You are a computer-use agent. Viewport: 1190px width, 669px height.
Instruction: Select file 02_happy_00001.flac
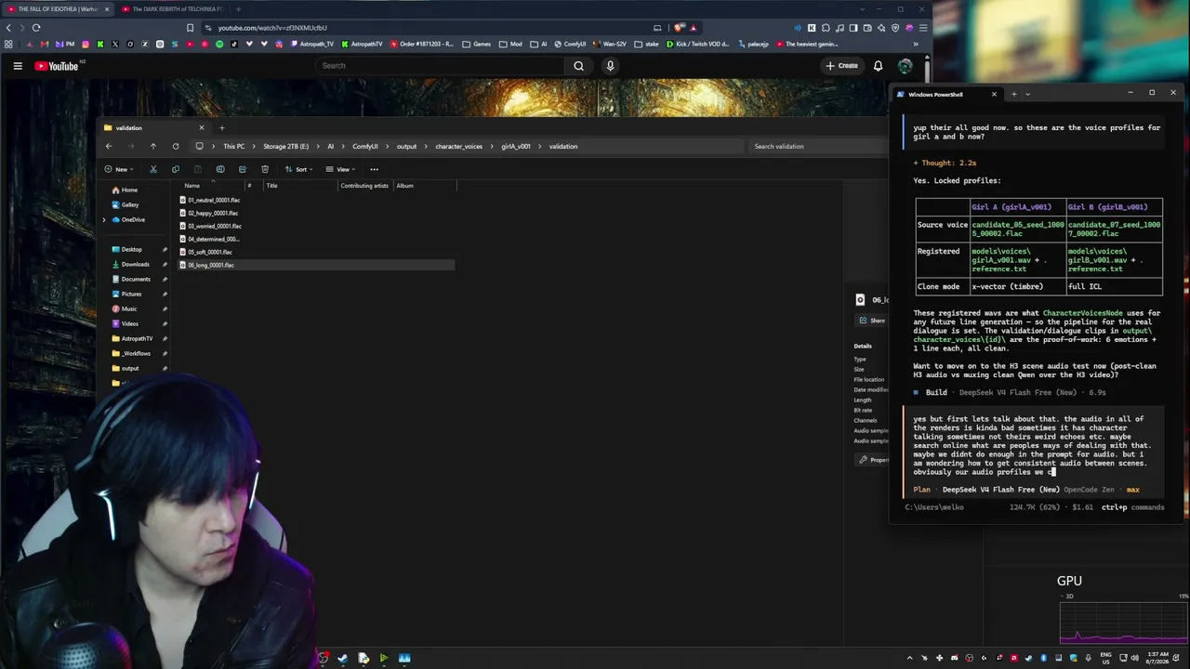[x=211, y=213]
